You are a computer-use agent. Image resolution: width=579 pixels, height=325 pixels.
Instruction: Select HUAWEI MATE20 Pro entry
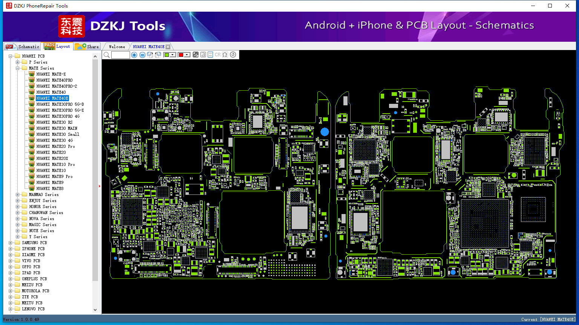tap(55, 146)
